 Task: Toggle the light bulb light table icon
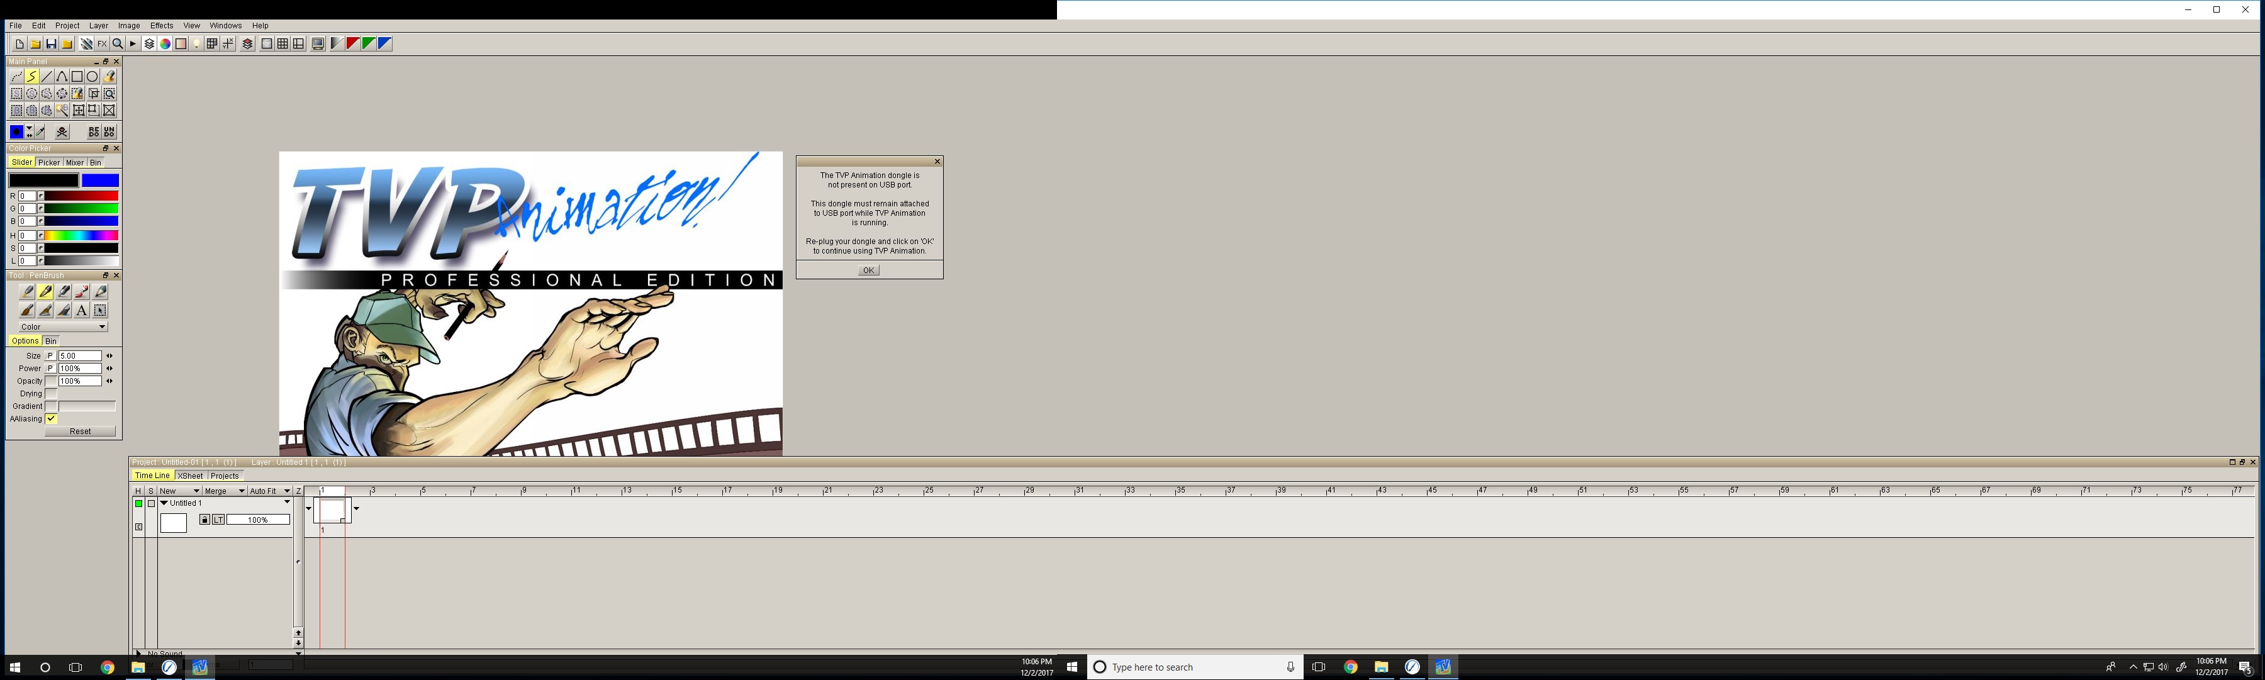click(197, 44)
